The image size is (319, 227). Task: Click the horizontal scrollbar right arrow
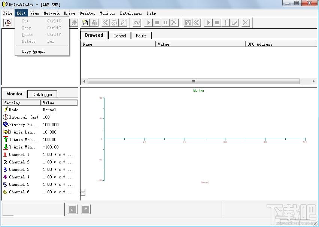pos(313,81)
